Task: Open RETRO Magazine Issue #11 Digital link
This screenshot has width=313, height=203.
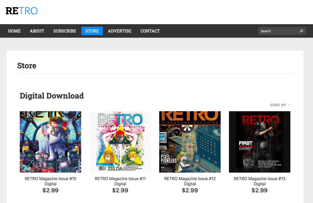Action: [120, 181]
